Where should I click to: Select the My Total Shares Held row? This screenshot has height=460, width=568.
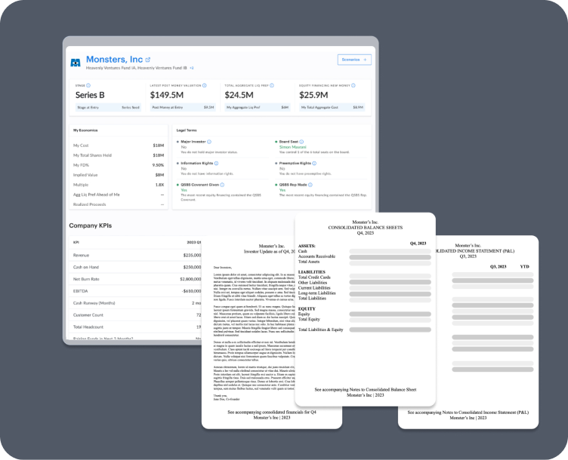(119, 155)
